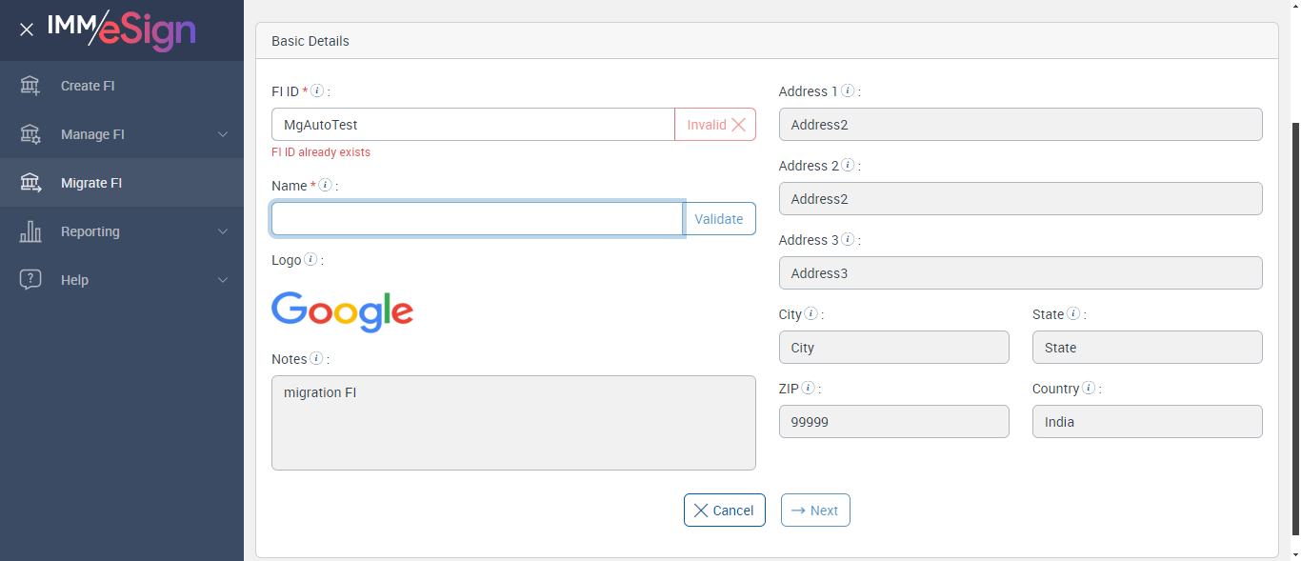Expand the Help menu section
This screenshot has height=561, width=1301.
tap(223, 280)
